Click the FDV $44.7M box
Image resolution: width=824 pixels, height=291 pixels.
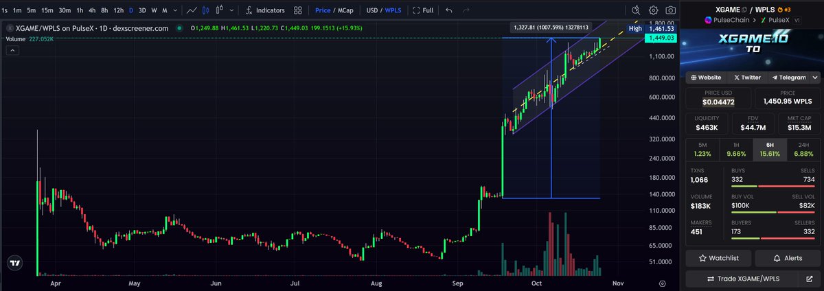[753, 124]
